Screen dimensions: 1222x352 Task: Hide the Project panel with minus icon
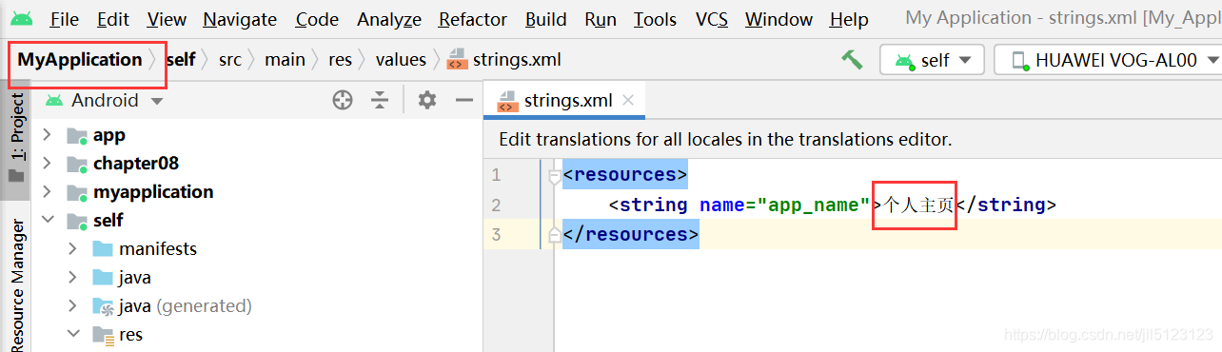464,100
